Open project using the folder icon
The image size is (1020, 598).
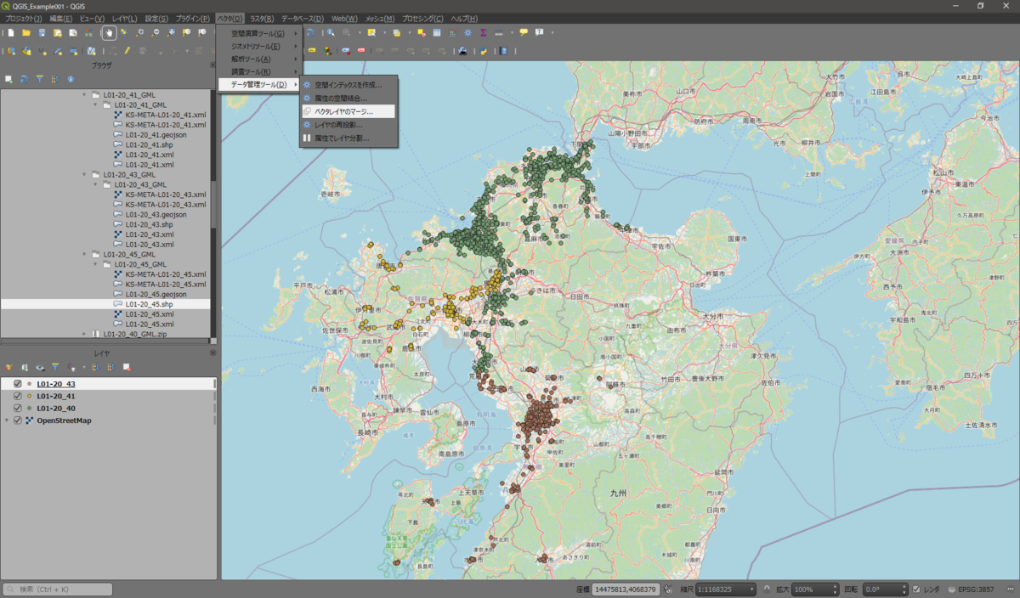(26, 32)
